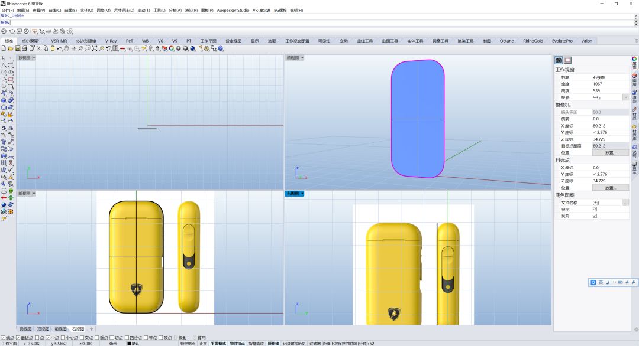This screenshot has height=346, width=639.
Task: Click the Zoom Extents icon
Action: [95, 48]
